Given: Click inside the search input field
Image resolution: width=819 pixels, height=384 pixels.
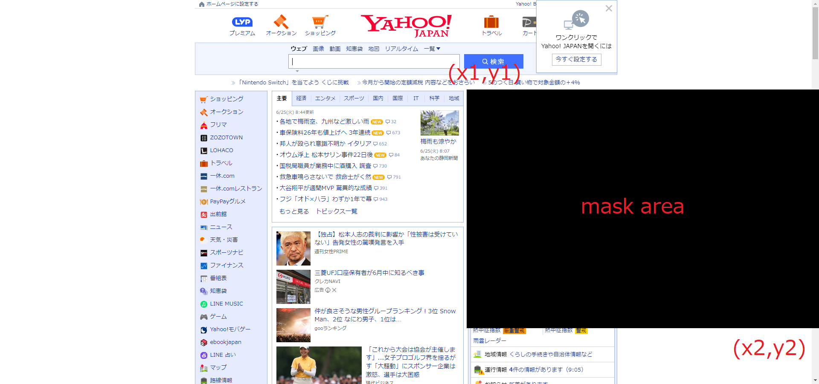Looking at the screenshot, I should pyautogui.click(x=374, y=61).
